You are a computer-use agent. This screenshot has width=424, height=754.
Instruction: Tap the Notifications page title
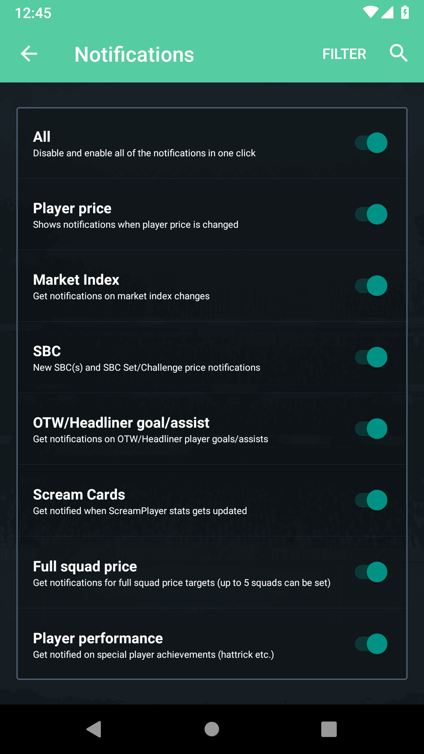(x=134, y=54)
